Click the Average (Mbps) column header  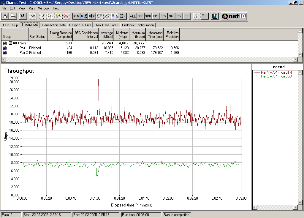click(107, 35)
